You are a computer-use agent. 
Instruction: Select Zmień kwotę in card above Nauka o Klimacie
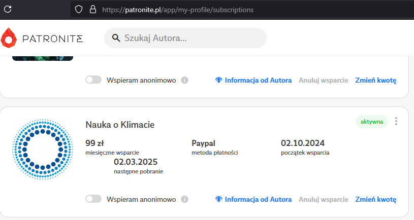[x=375, y=80]
